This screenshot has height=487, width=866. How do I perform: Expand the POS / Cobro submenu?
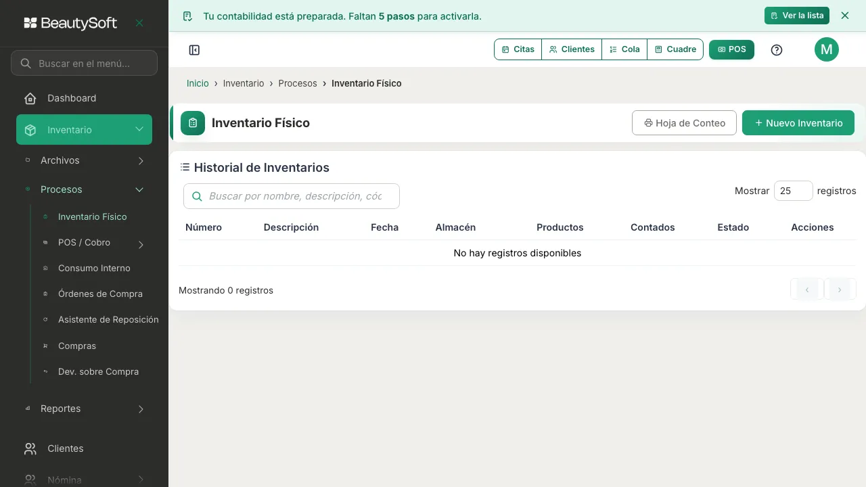tap(141, 245)
